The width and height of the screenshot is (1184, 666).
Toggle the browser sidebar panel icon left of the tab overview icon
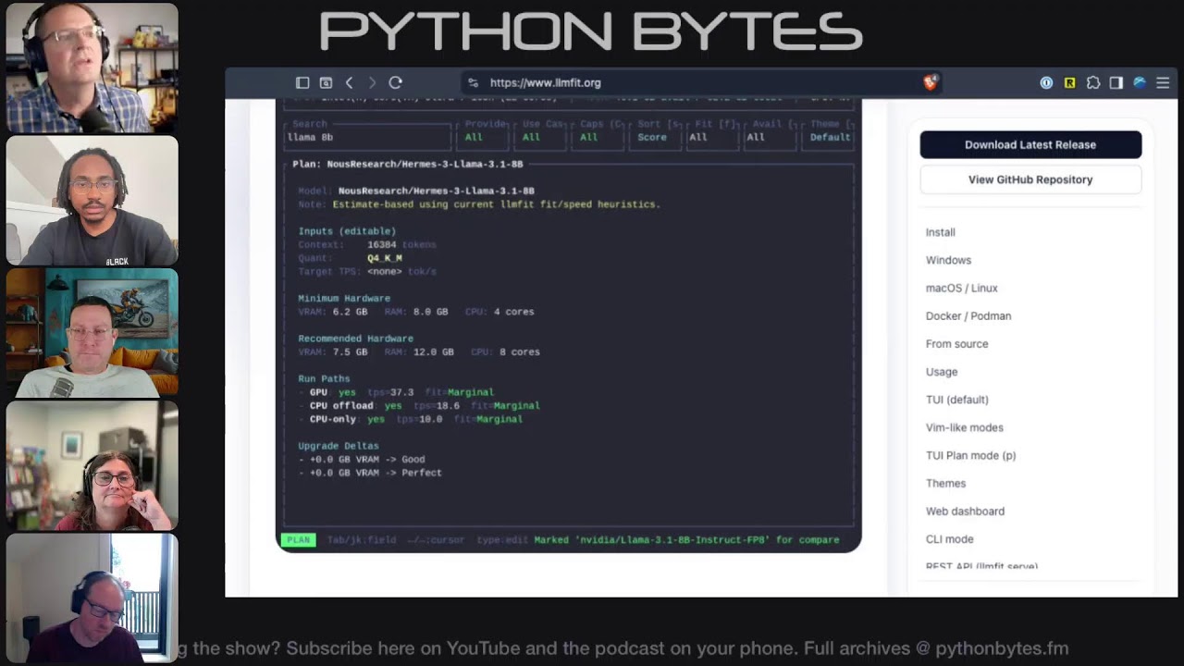(x=302, y=82)
